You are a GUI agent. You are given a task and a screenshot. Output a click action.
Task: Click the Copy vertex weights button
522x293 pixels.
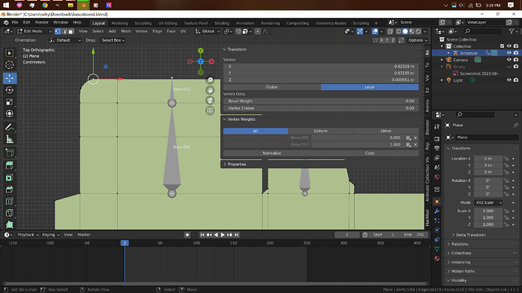click(369, 153)
